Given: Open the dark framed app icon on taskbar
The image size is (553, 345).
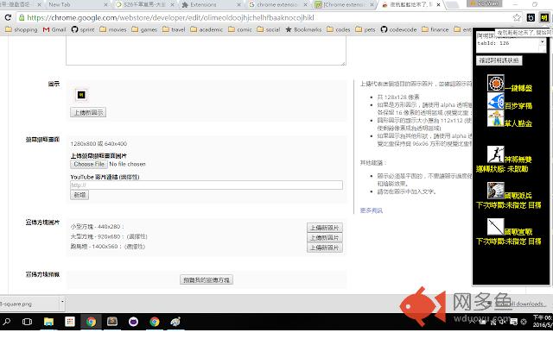Looking at the screenshot, I should (112, 322).
